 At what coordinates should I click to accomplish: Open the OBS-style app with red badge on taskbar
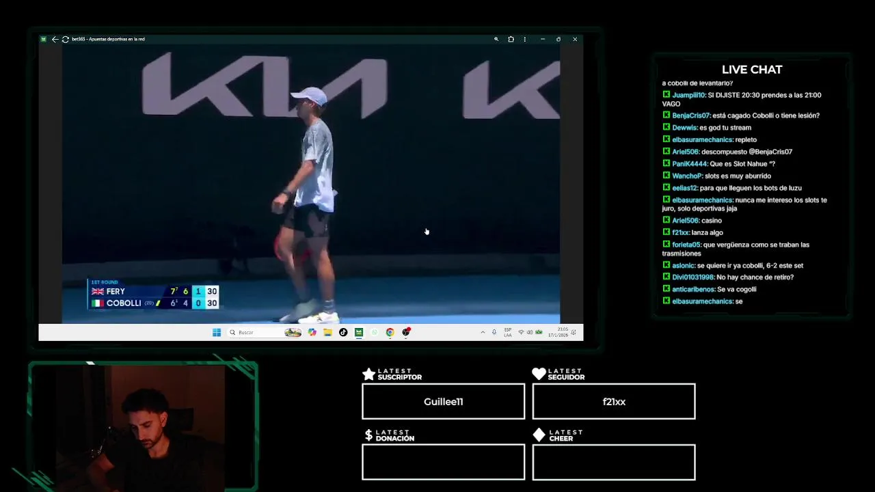406,332
